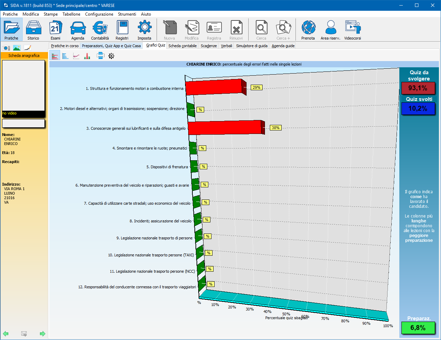This screenshot has width=441, height=340.
Task: Go to next record with green right arrow
Action: click(42, 334)
